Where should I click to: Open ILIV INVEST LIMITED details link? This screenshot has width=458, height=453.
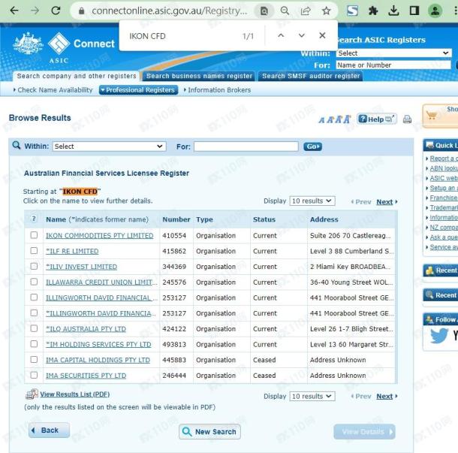83,267
